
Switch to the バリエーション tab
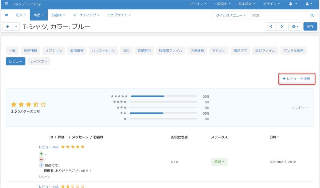(x=103, y=50)
